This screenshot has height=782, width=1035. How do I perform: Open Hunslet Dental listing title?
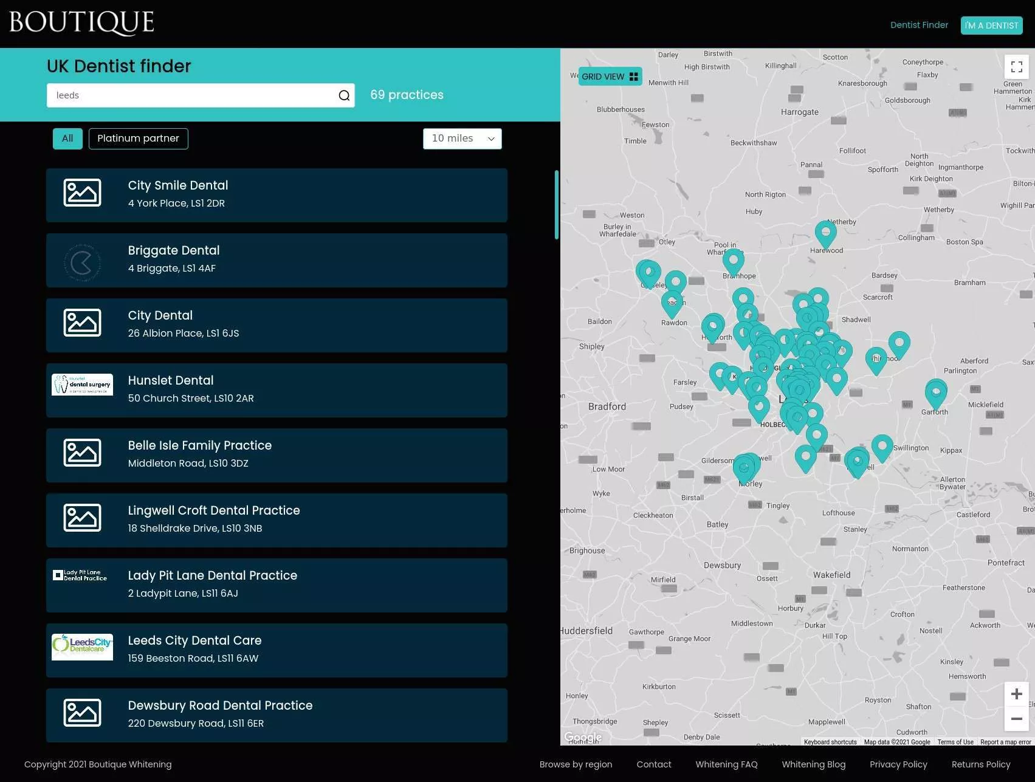pyautogui.click(x=171, y=380)
